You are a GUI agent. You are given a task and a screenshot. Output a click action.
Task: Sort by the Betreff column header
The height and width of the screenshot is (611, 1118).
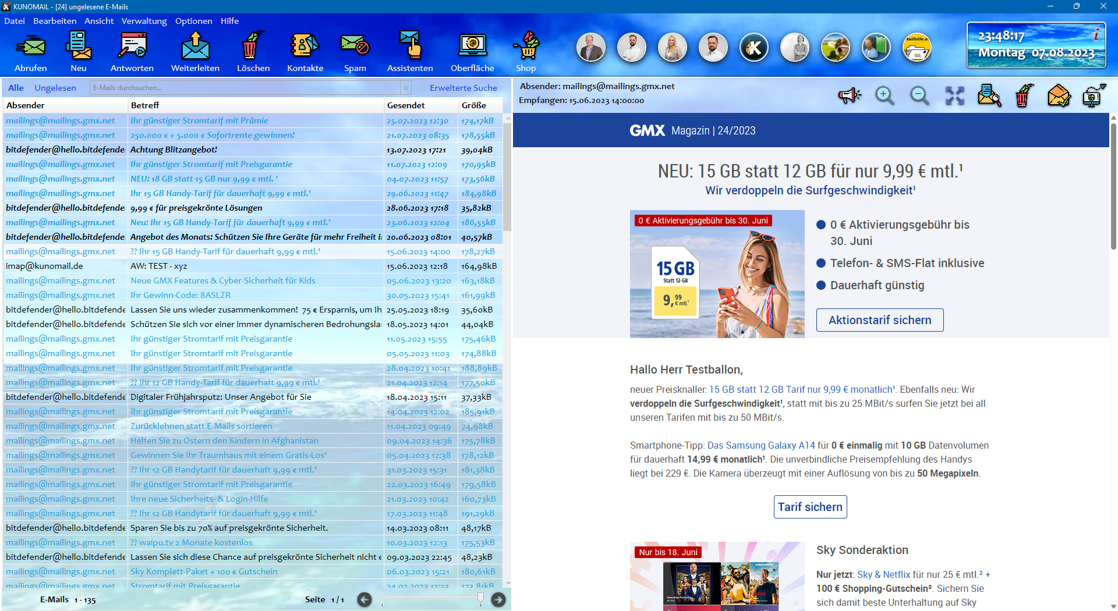(256, 105)
